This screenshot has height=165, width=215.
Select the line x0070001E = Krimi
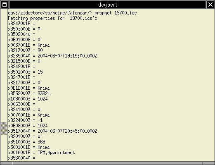(29, 115)
